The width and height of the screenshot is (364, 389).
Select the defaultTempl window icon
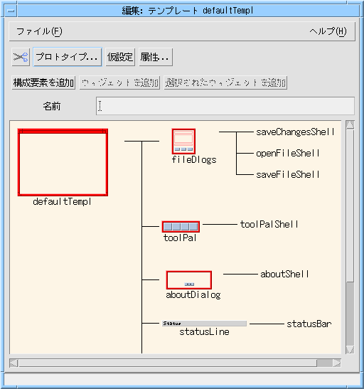coord(63,162)
